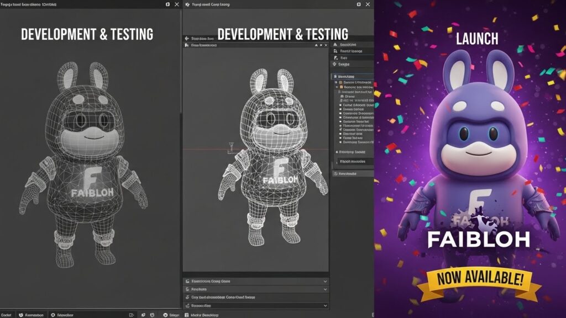Click the grid icon beside Mockre Beadklop in status bar

coord(186,315)
